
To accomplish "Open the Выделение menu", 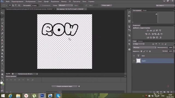I will pos(55,1).
